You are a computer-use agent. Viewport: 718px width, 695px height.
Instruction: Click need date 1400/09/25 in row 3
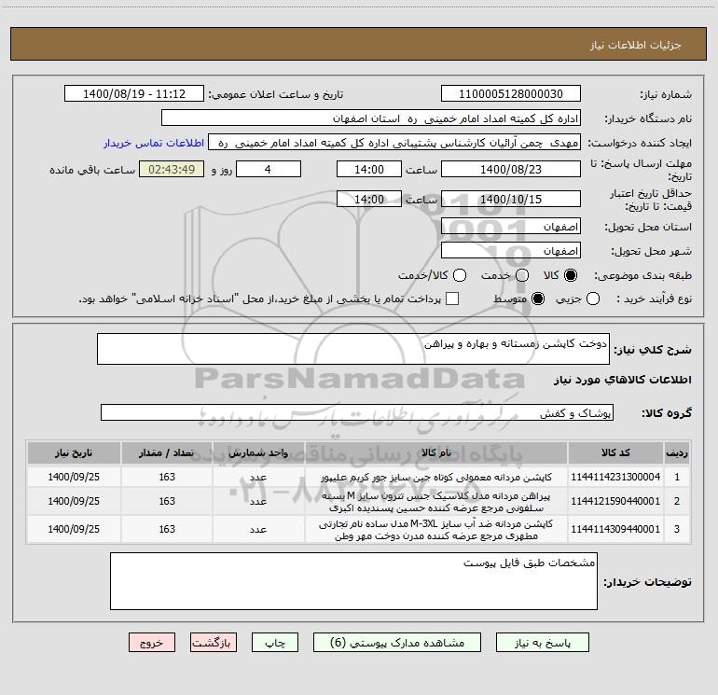74,529
